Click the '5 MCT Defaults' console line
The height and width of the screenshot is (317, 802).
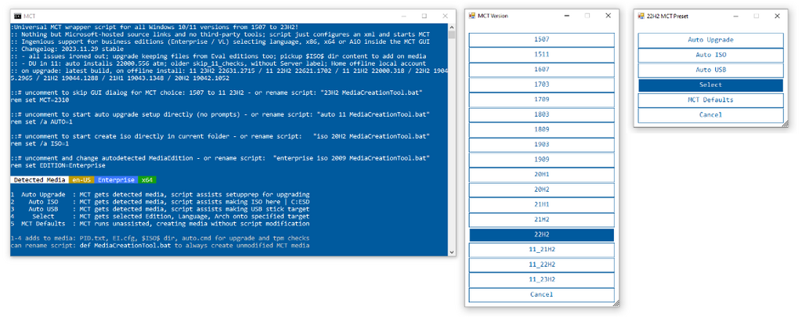point(160,223)
